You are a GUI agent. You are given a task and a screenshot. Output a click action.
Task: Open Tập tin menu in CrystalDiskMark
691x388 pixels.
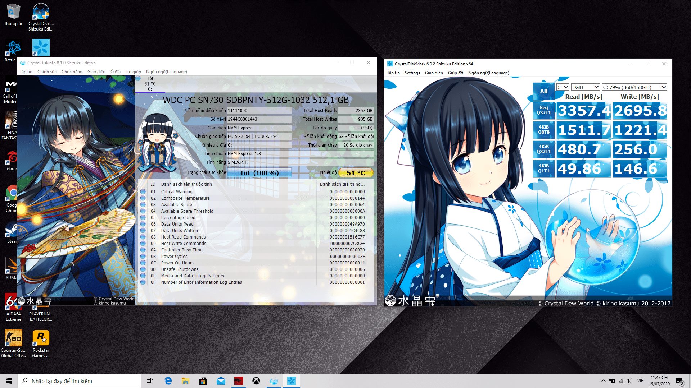[393, 73]
